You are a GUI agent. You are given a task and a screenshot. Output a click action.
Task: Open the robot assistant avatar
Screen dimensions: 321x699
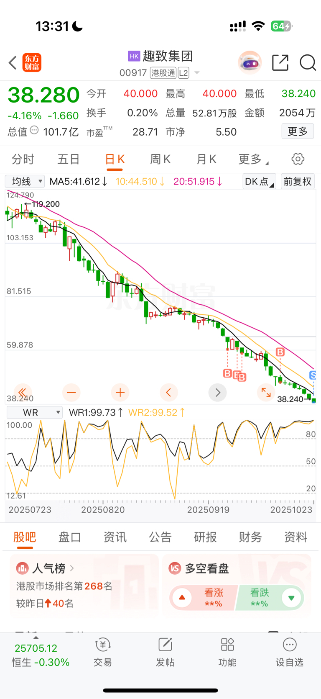(250, 63)
